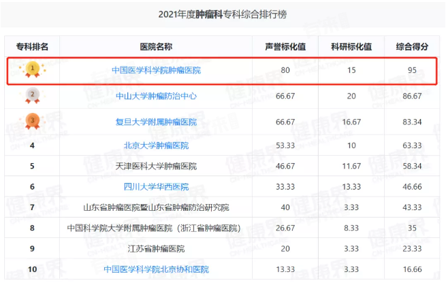Viewport: 446px width, 287px height.
Task: Go to 四川大学华西医院 link
Action: (x=156, y=187)
